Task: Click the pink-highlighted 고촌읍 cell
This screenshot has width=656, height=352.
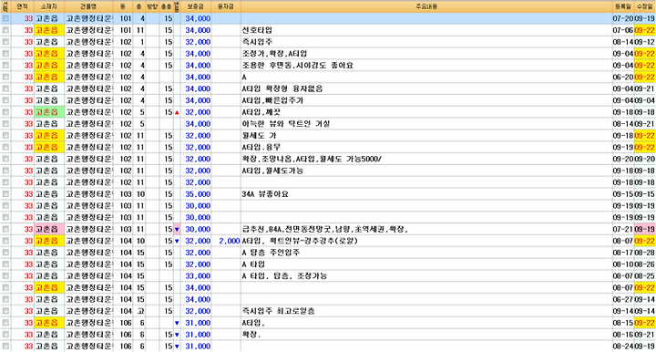Action: tap(49, 230)
